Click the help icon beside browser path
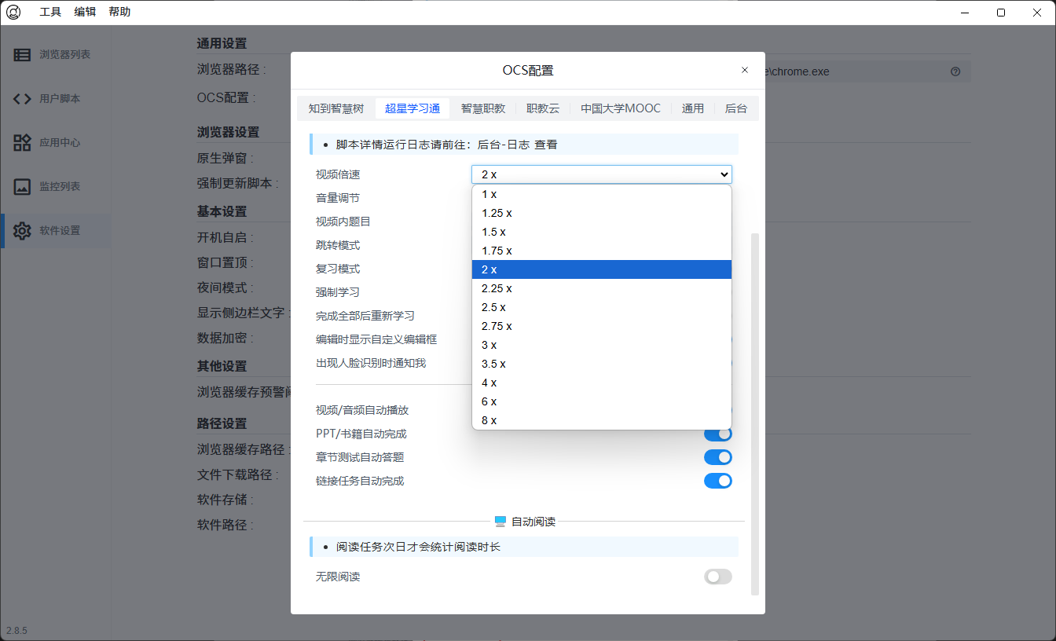The width and height of the screenshot is (1056, 641). [x=955, y=71]
